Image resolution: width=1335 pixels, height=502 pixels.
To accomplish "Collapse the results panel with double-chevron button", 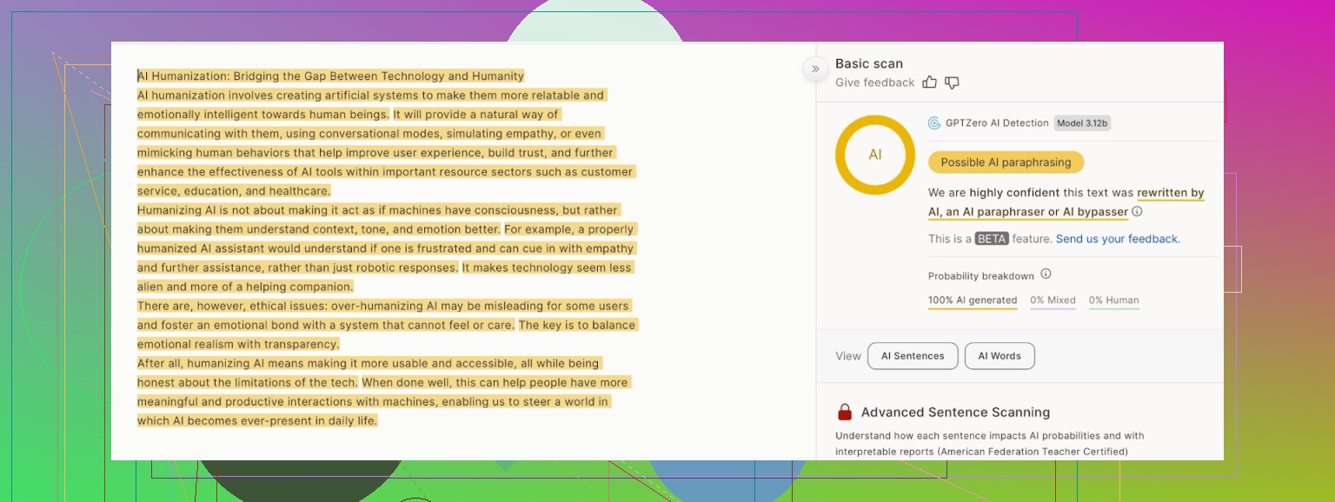I will click(x=815, y=69).
